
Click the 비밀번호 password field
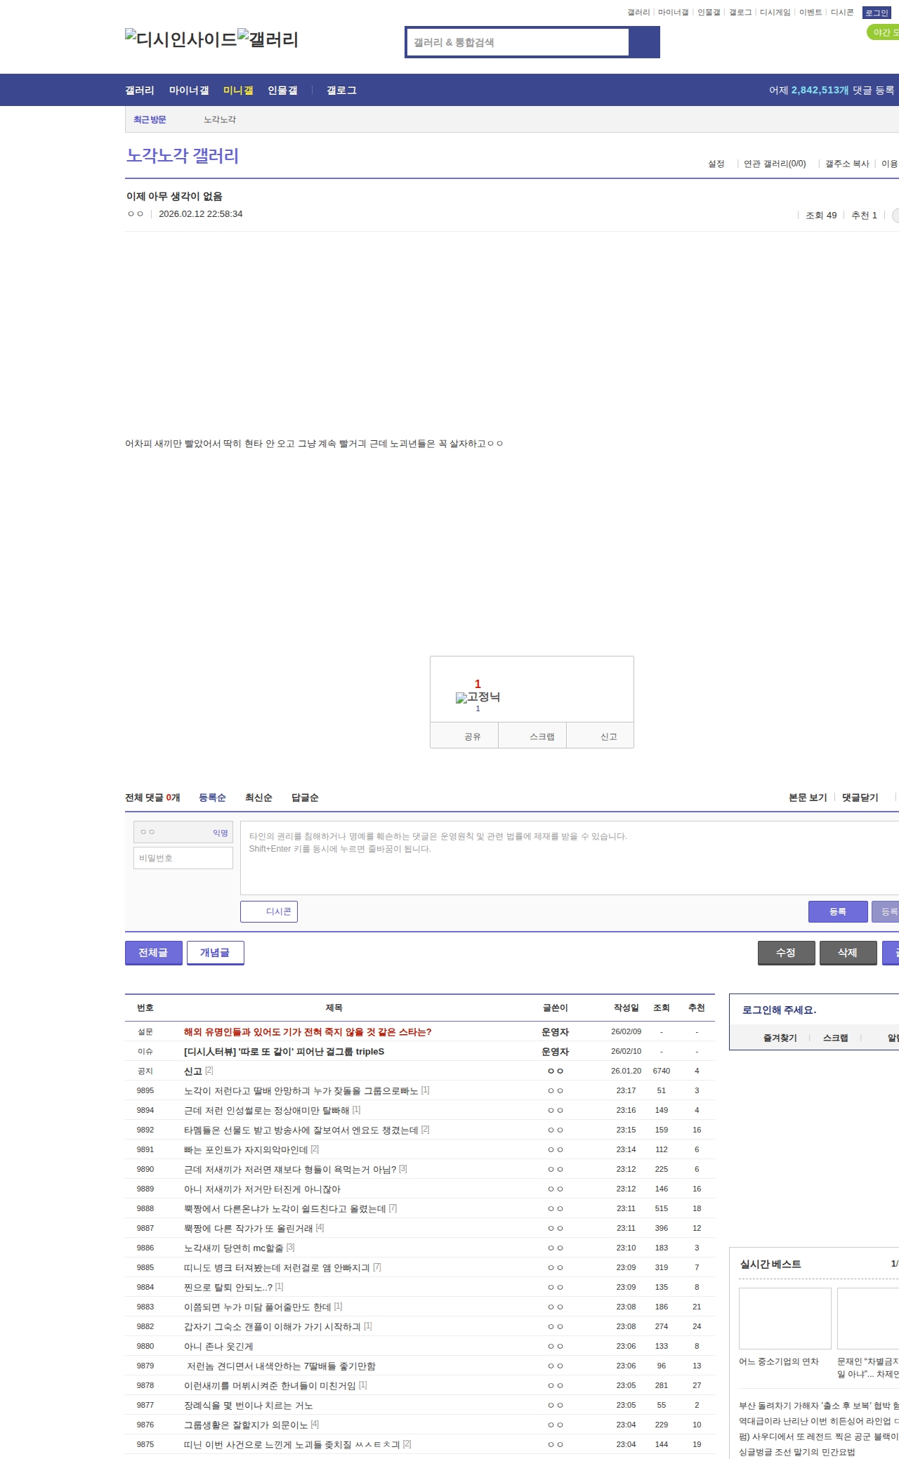coord(183,858)
